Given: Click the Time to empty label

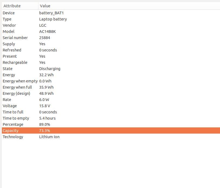Looking at the screenshot, I should (16, 118).
